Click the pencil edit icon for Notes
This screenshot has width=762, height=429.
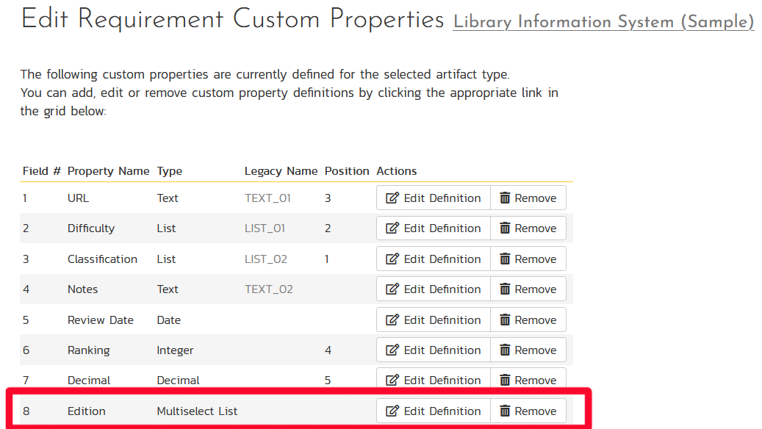(x=392, y=289)
